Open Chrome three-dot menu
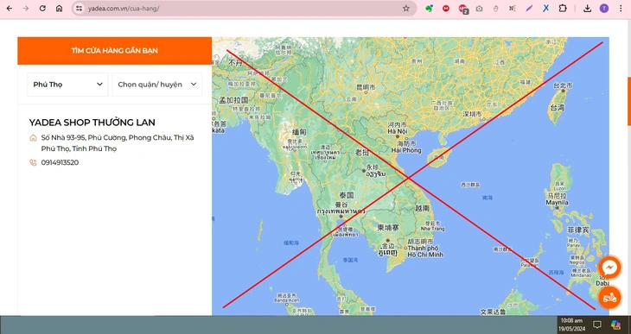The width and height of the screenshot is (631, 334). tap(621, 9)
